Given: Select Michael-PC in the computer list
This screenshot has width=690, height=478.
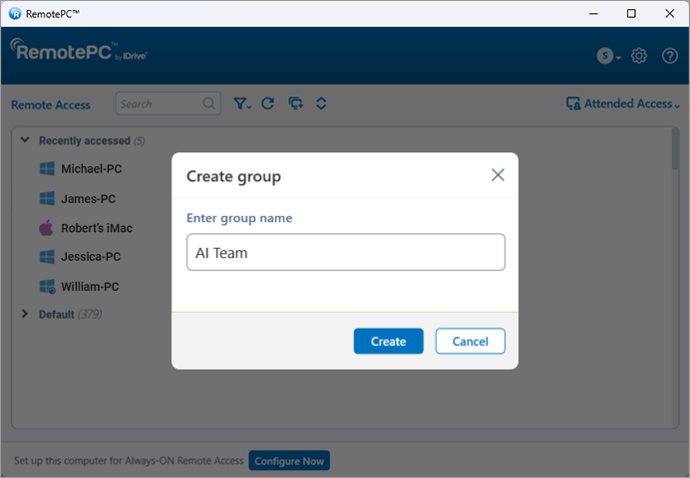Looking at the screenshot, I should pos(91,169).
